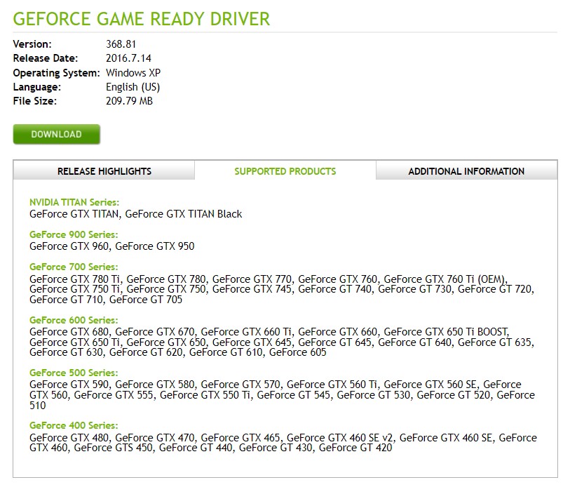This screenshot has height=487, width=570.
Task: Click the GeForce GTX 480 entry
Action: 69,437
